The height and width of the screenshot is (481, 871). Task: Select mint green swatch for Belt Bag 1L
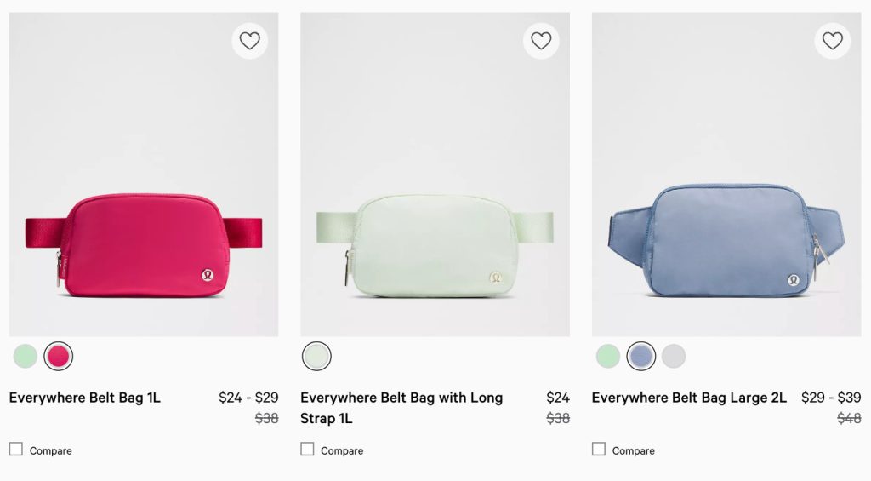26,356
